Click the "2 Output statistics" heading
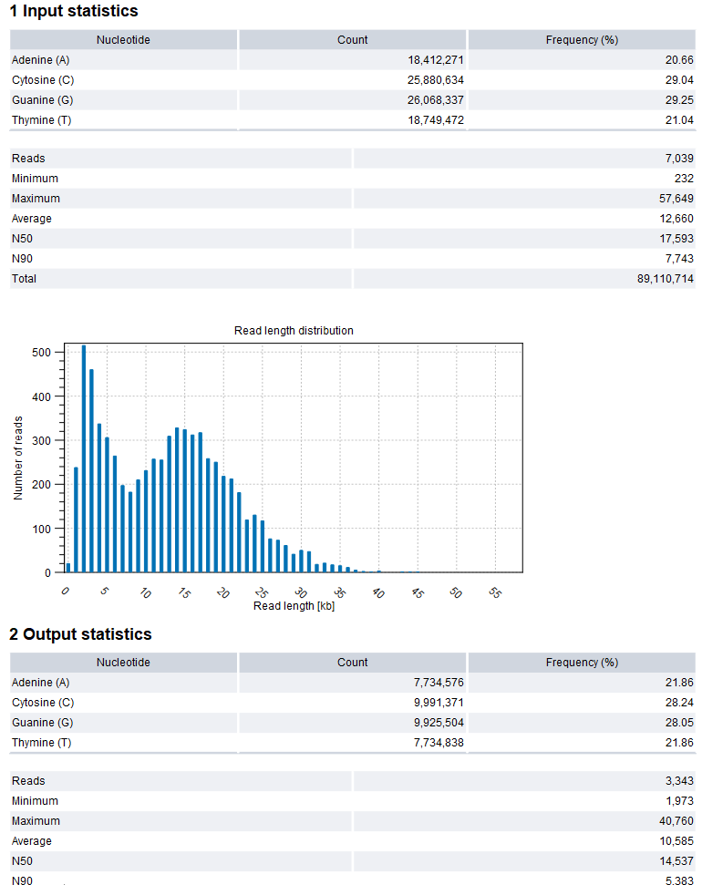This screenshot has width=702, height=895. (80, 634)
